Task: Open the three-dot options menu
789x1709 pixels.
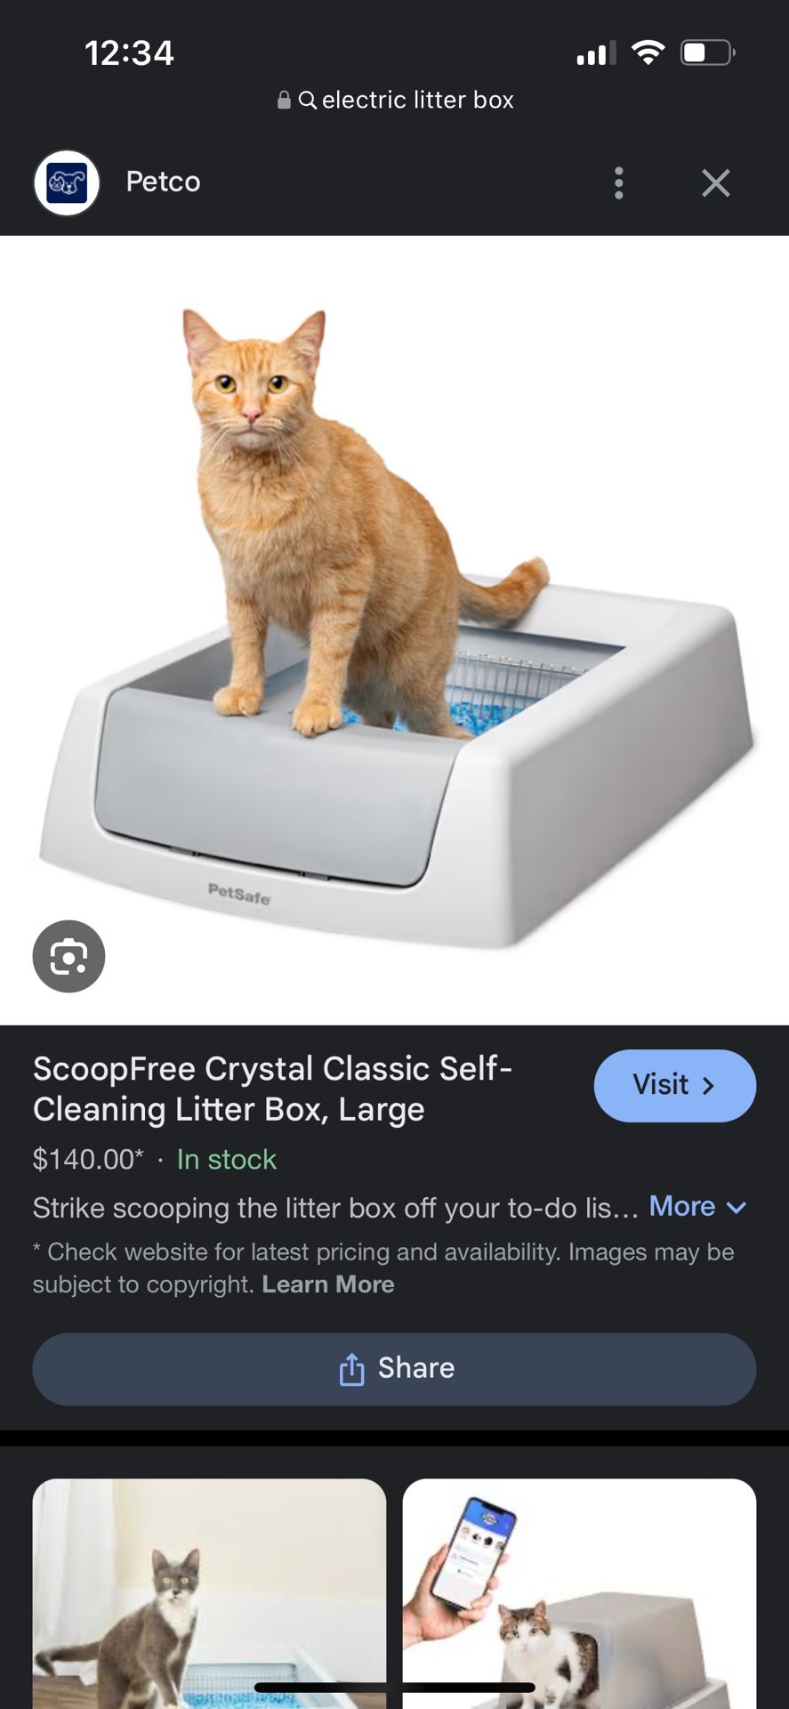Action: (619, 182)
